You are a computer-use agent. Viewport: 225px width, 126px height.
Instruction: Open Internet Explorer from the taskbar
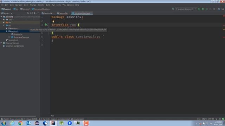click(12, 123)
